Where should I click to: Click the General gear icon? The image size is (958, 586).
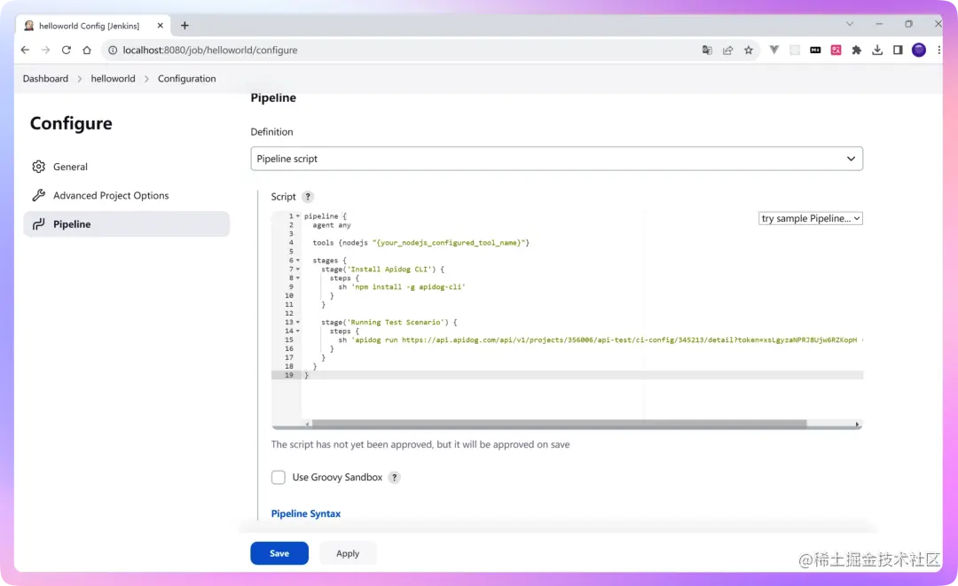pos(38,167)
